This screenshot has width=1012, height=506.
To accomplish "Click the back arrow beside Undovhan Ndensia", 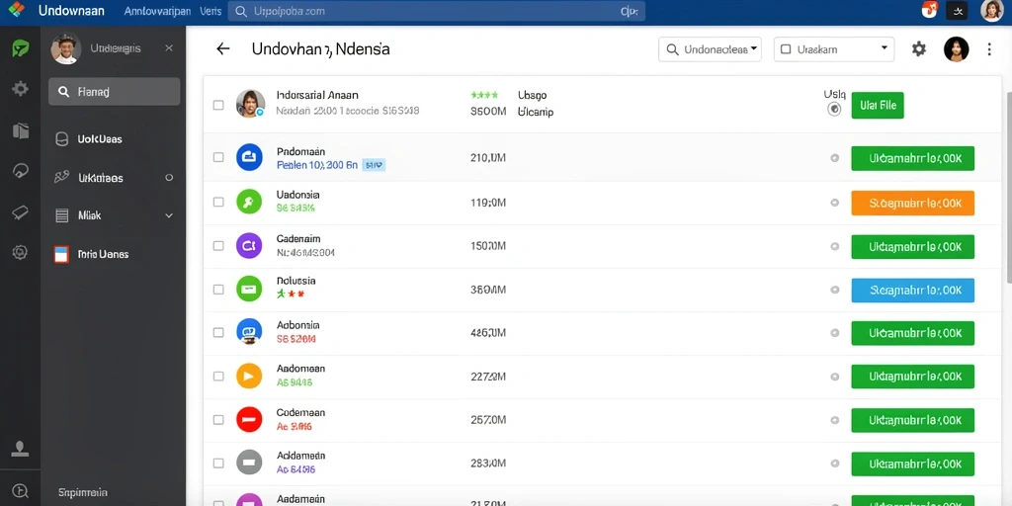I will pos(223,49).
